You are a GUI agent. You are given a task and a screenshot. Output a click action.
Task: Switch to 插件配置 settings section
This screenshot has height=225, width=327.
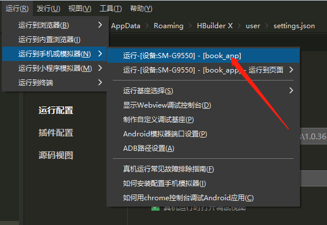56,132
